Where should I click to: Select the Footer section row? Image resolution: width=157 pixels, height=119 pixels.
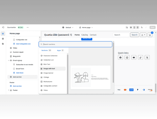coord(15,90)
